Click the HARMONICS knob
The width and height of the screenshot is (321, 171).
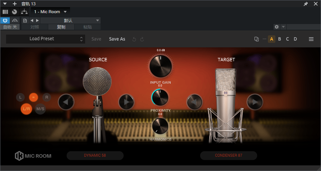click(160, 126)
